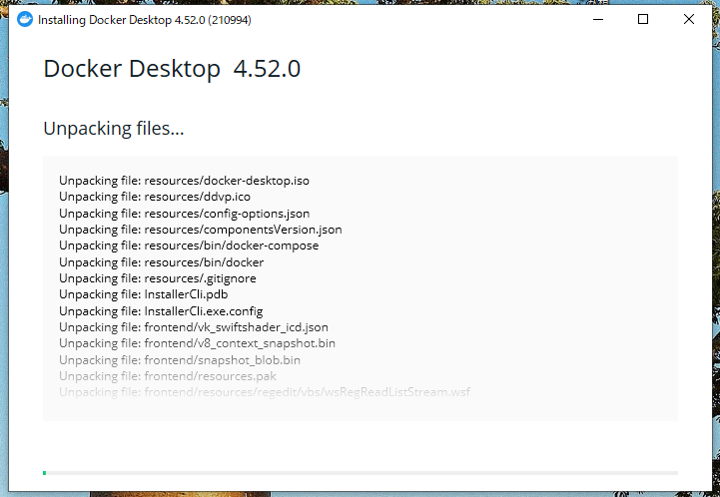Click the 'Docker Desktop 4.52.0' heading

tap(172, 69)
